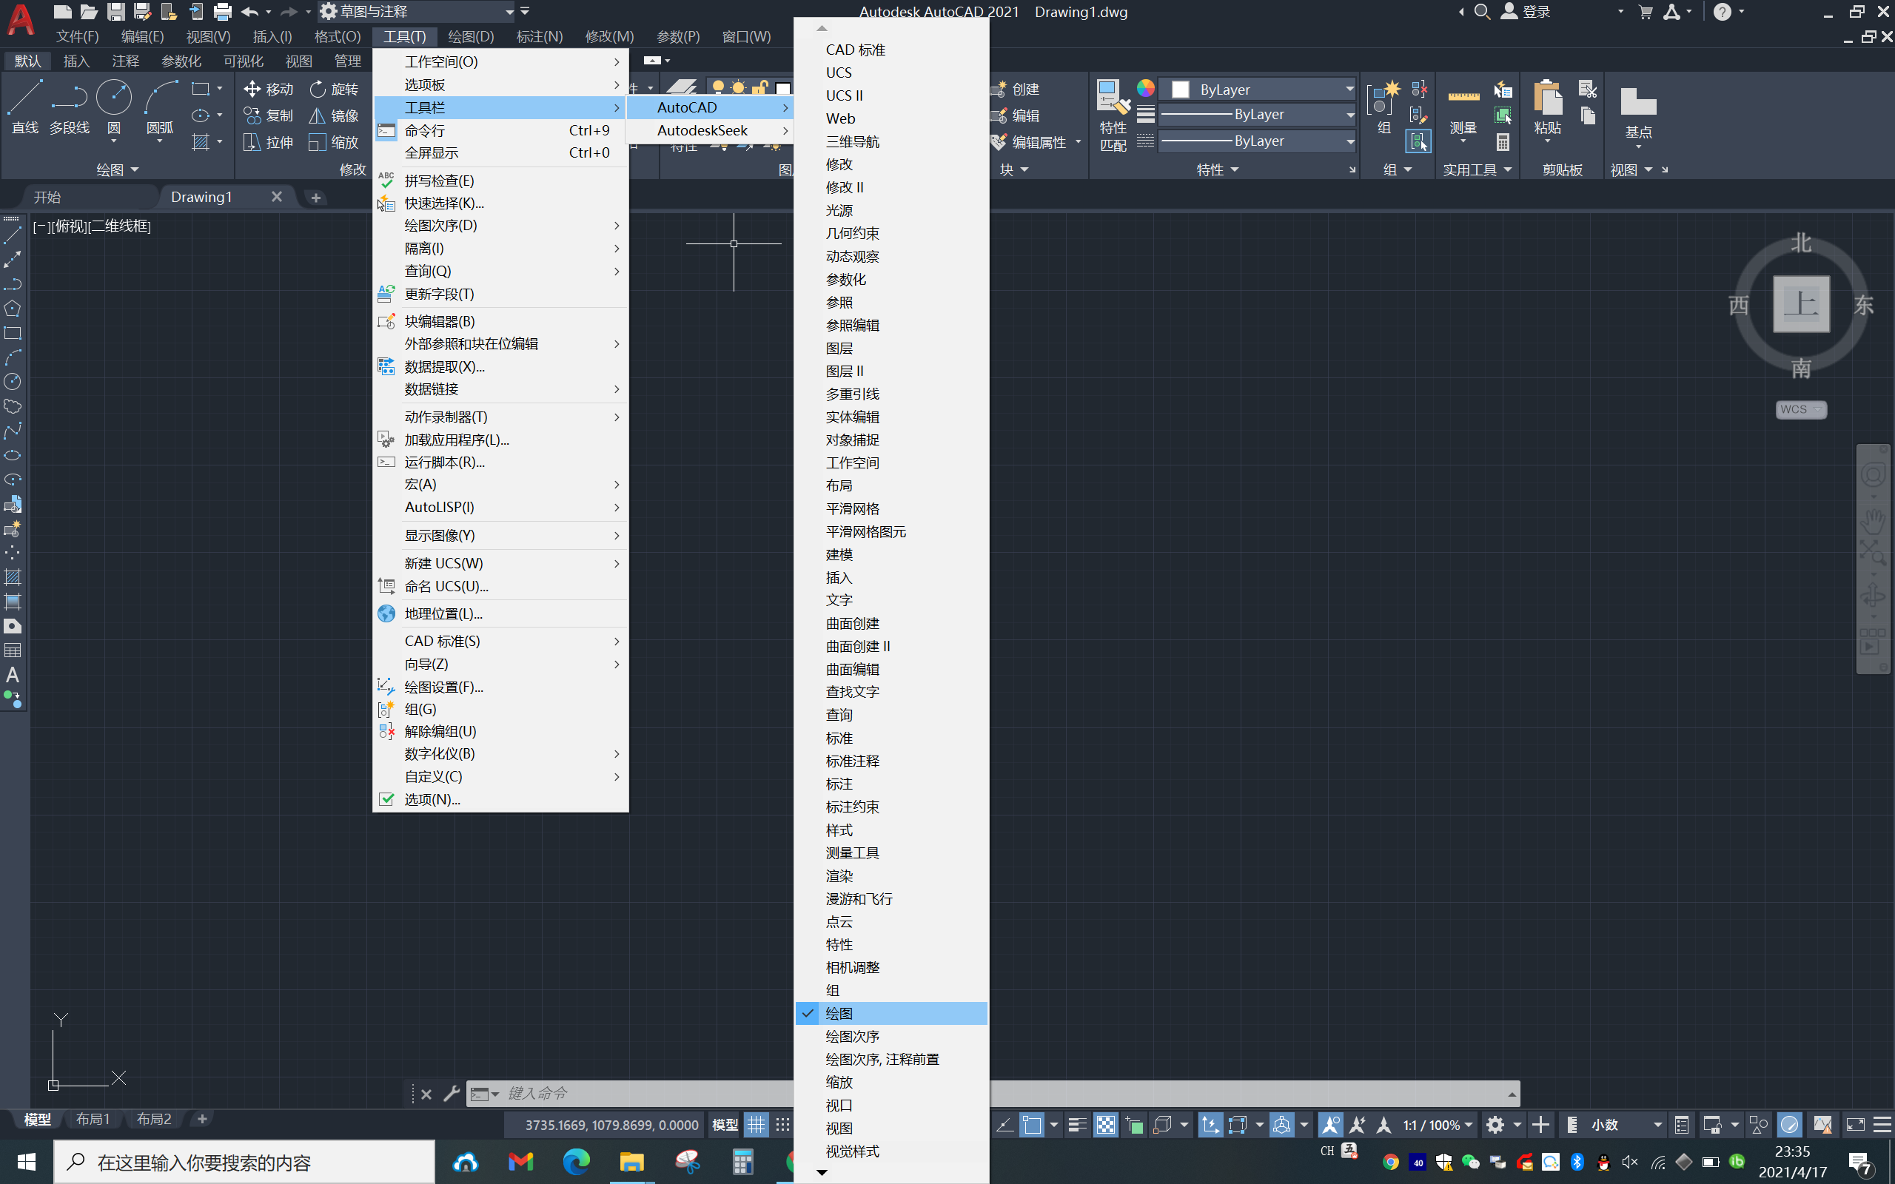The image size is (1895, 1184).
Task: Toggle snap mode in status bar
Action: tap(782, 1126)
